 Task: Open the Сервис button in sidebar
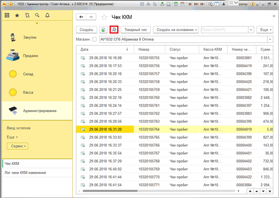point(17,146)
